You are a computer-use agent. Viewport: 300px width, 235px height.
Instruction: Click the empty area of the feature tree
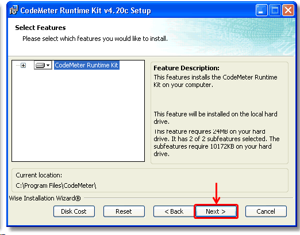78,115
